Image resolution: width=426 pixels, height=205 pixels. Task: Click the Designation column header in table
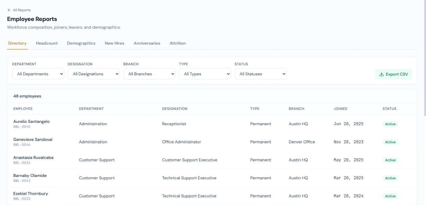pyautogui.click(x=175, y=109)
